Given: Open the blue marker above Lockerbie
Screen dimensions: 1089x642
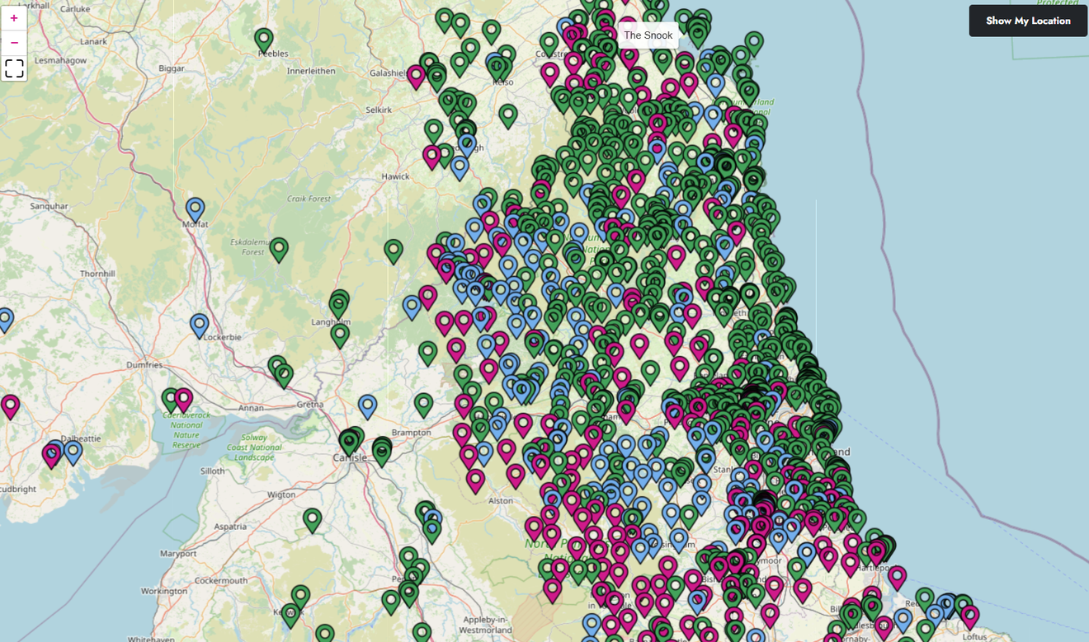Looking at the screenshot, I should [x=199, y=325].
